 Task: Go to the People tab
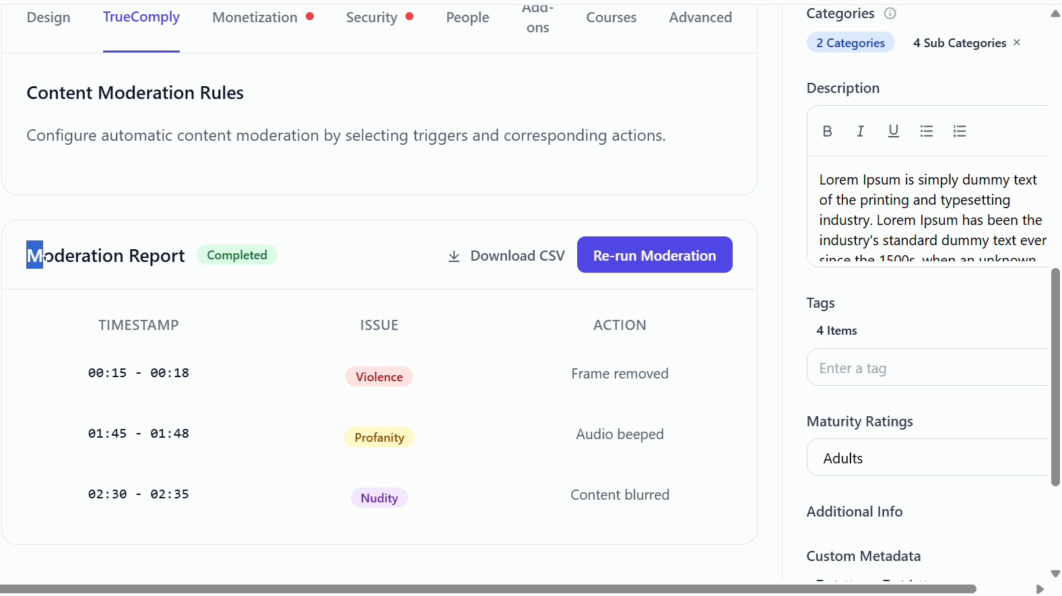(x=467, y=18)
